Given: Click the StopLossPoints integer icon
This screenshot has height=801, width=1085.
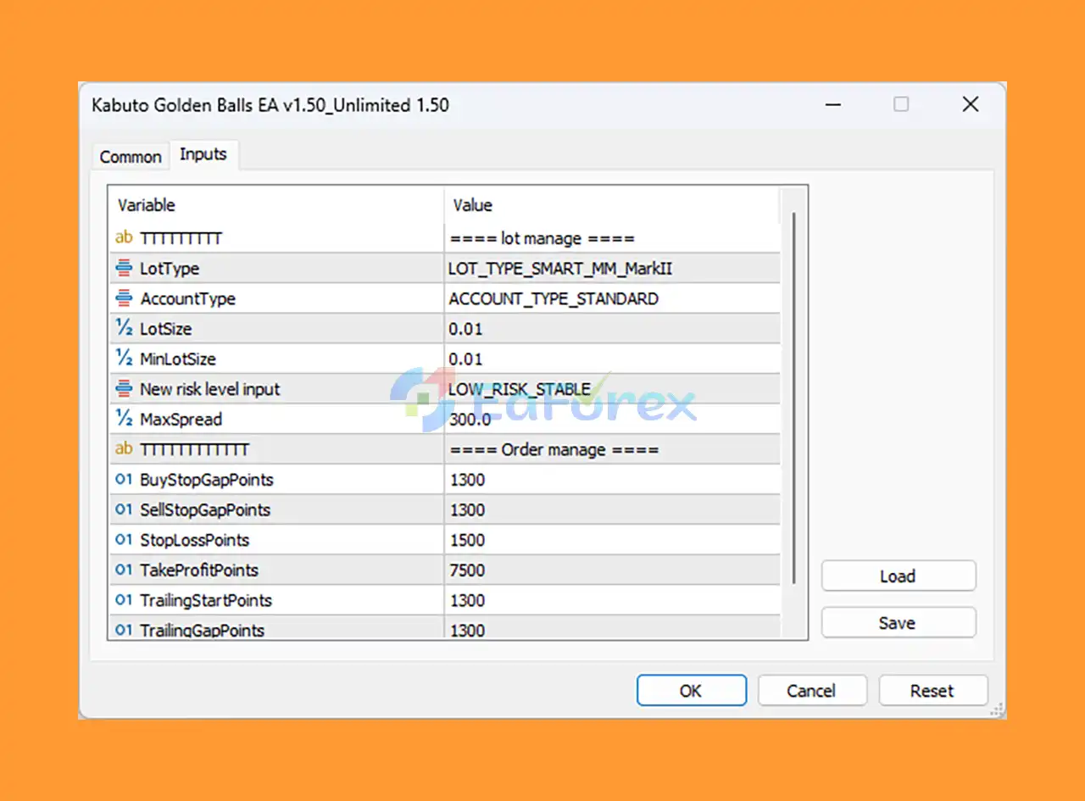Looking at the screenshot, I should (x=124, y=540).
